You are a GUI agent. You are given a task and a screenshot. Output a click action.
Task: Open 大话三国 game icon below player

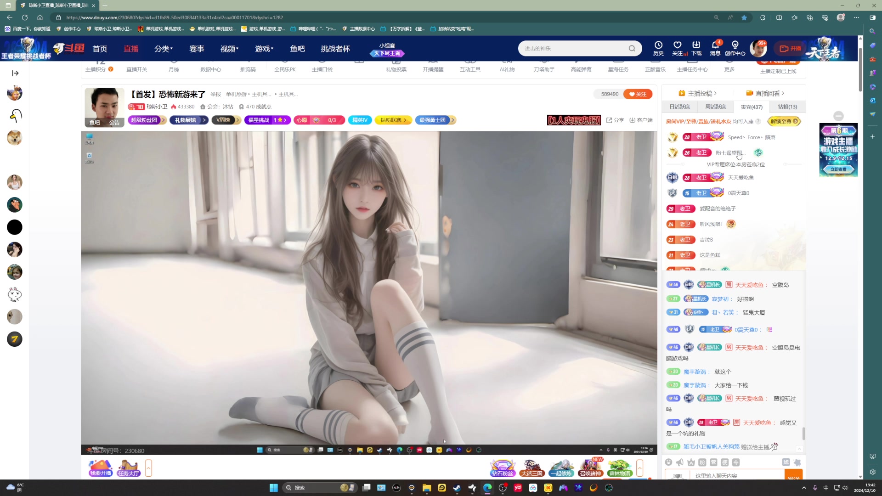coord(532,468)
